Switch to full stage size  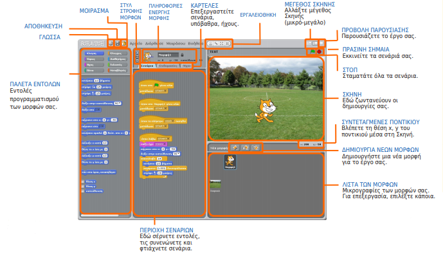315,44
